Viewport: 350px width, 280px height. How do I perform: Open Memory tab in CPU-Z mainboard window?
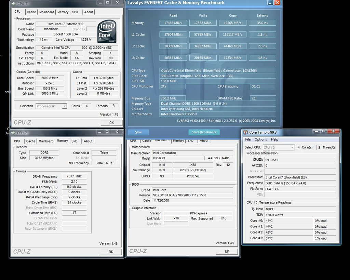178,141
